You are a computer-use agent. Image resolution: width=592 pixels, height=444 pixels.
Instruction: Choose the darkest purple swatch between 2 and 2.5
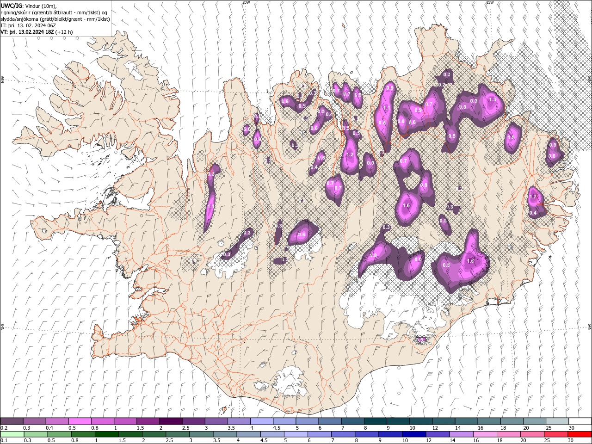[x=171, y=421]
